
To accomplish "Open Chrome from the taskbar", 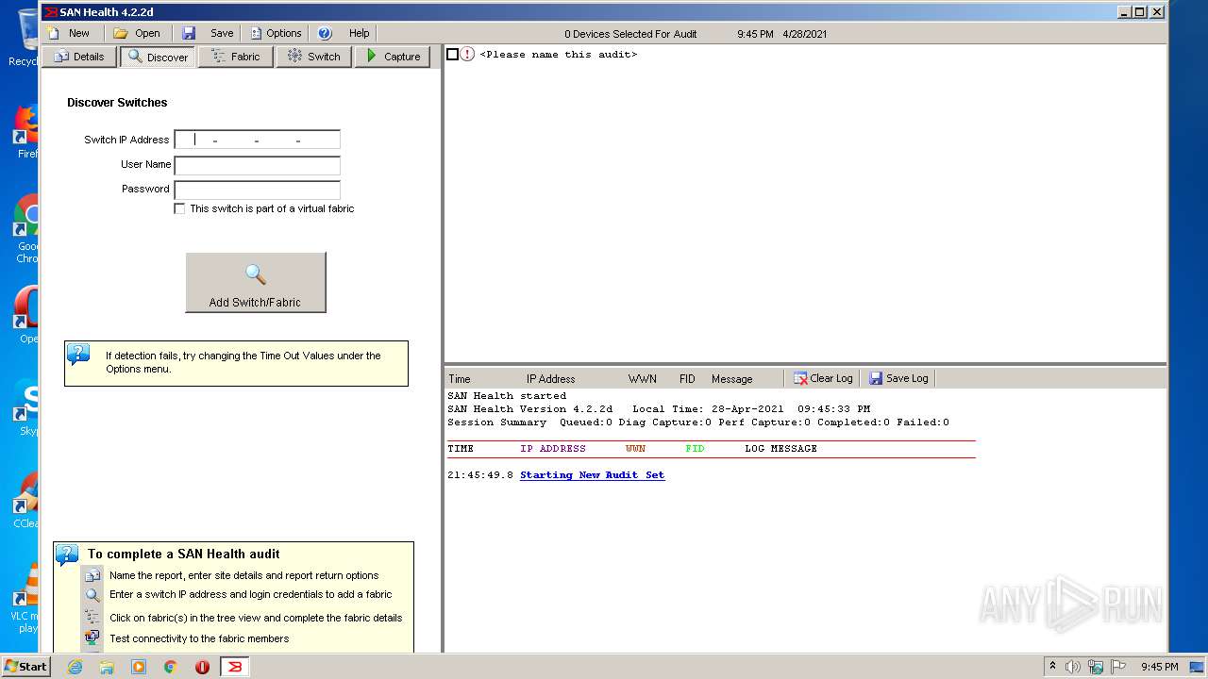I will pyautogui.click(x=170, y=667).
